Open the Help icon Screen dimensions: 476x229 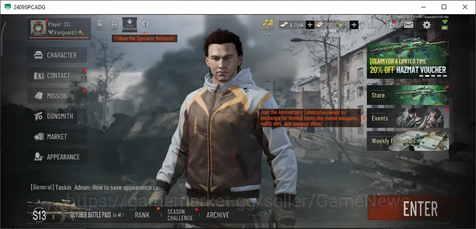tap(99, 25)
